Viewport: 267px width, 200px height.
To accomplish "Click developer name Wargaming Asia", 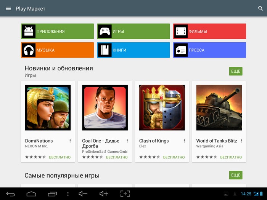I will coord(210,146).
